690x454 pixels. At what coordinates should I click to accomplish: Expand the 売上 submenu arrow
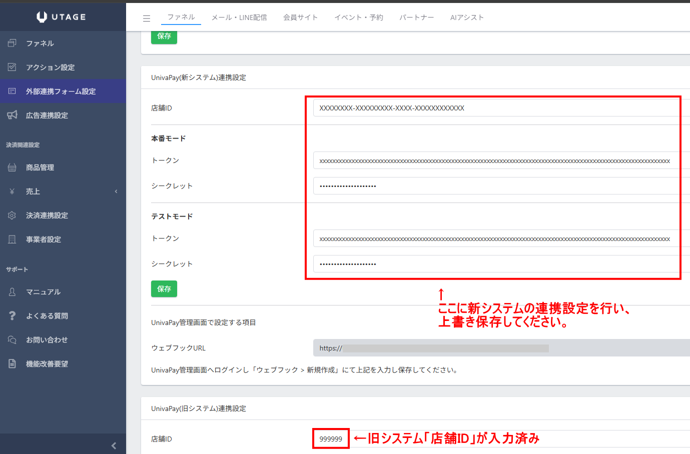[116, 191]
